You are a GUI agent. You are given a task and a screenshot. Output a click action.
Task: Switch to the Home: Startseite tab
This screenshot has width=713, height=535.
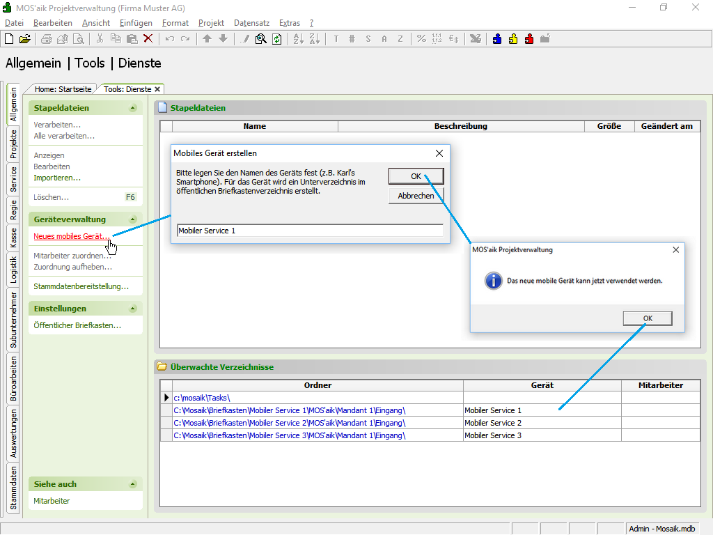point(63,89)
